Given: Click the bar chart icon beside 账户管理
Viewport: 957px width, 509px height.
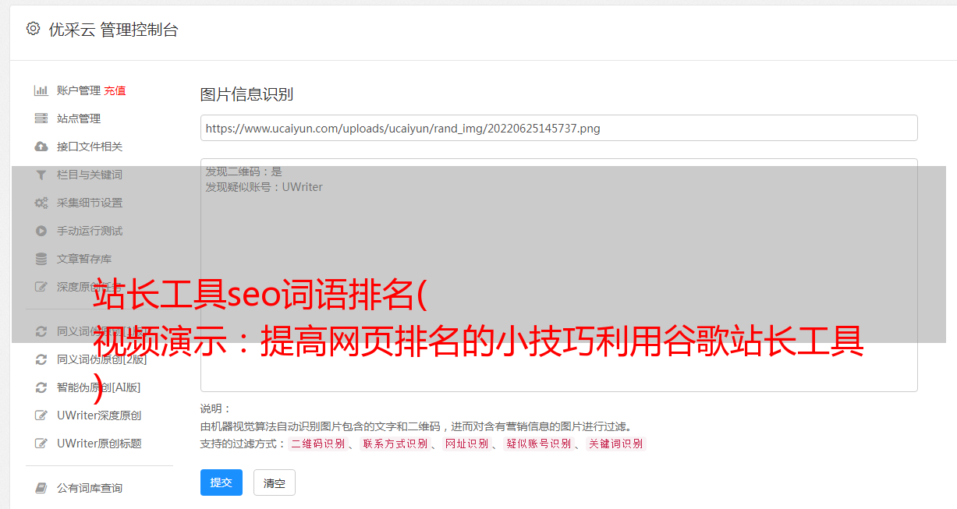Looking at the screenshot, I should pyautogui.click(x=41, y=90).
